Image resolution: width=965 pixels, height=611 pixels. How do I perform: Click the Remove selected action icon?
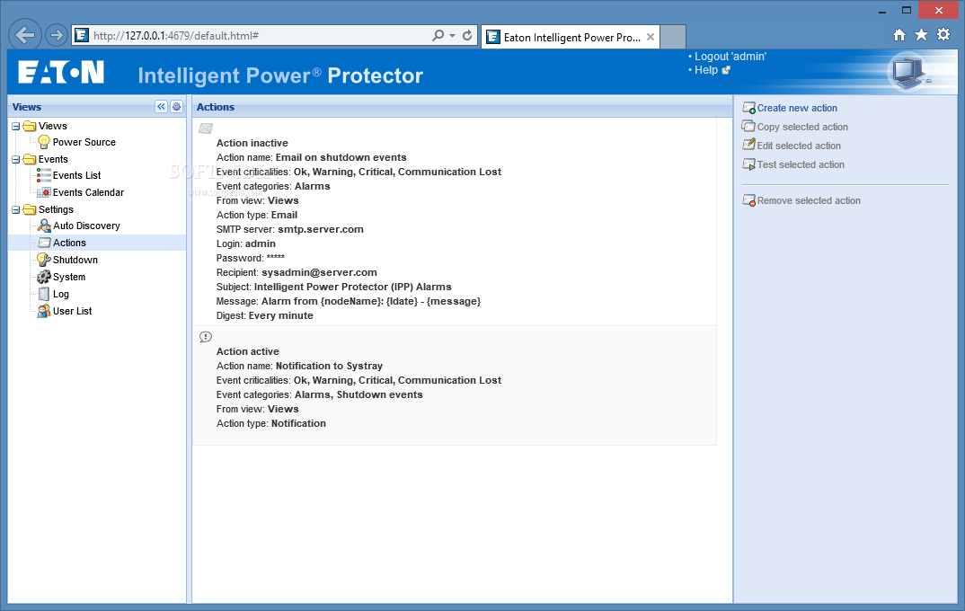tap(748, 200)
